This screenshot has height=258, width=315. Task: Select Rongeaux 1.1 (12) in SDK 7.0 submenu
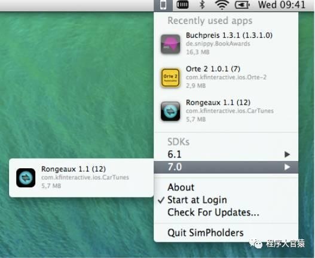81,178
